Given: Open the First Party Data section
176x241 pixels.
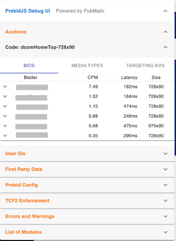Looking at the screenshot, I should tap(87, 169).
